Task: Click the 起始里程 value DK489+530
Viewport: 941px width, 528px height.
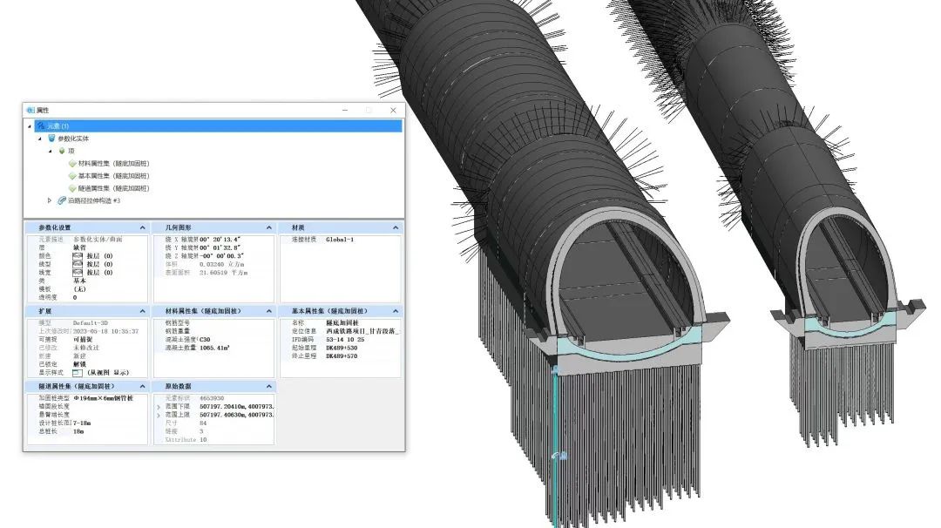Action: (342, 348)
